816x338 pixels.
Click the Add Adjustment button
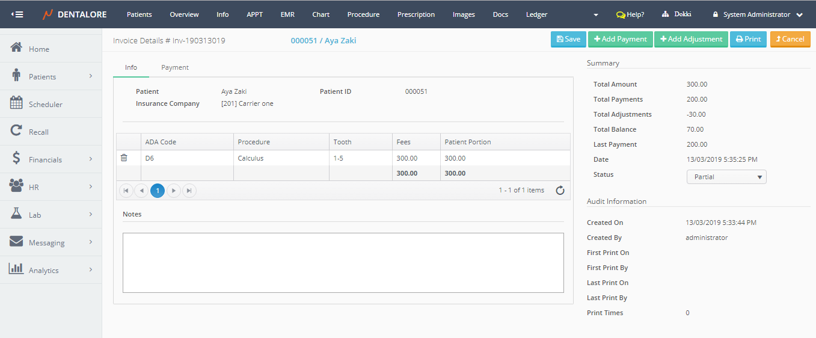(x=691, y=39)
